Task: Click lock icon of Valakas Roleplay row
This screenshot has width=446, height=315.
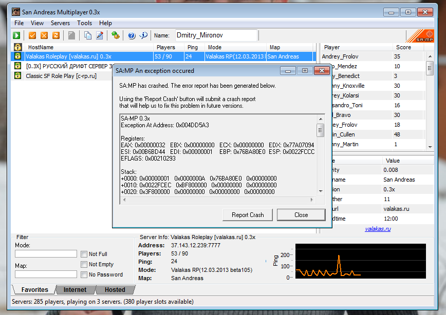Action: (x=17, y=56)
